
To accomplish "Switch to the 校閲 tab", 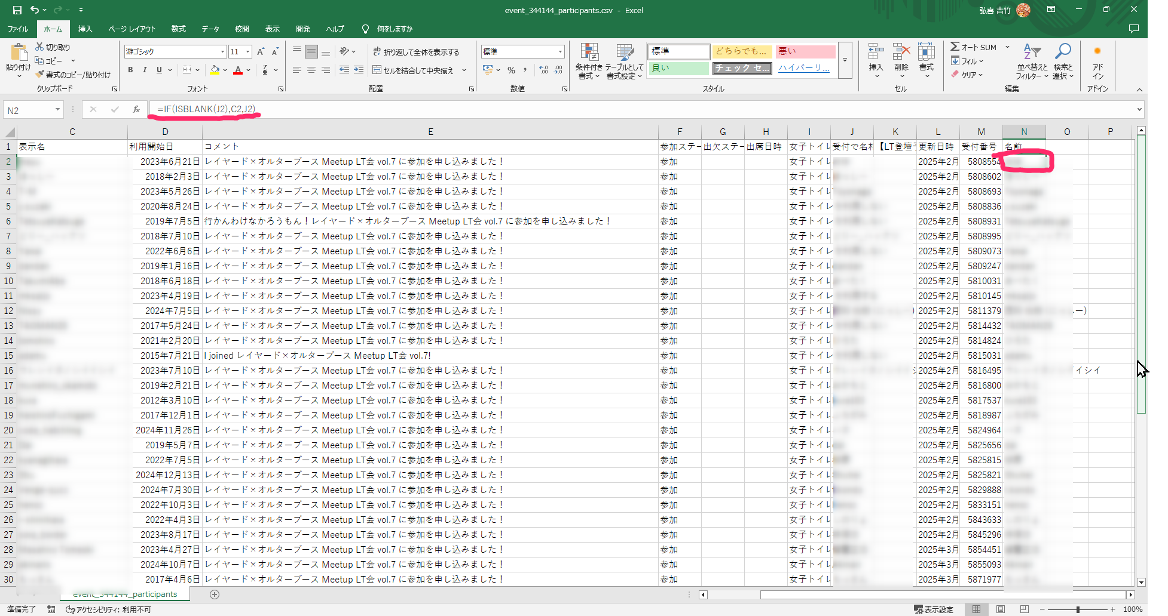I will [x=242, y=29].
